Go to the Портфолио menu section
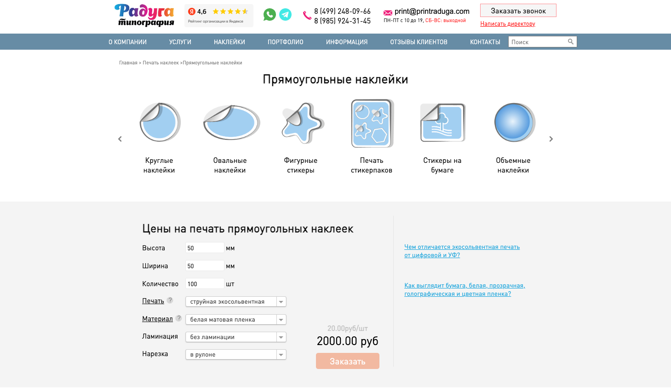671x392 pixels. tap(285, 42)
